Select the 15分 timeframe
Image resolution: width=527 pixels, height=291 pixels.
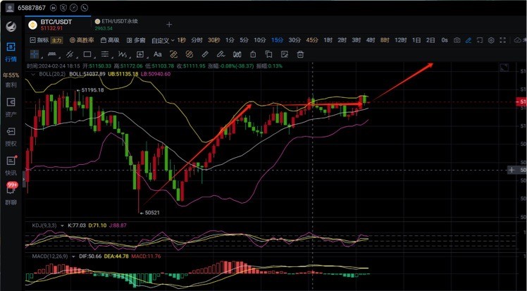[277, 40]
